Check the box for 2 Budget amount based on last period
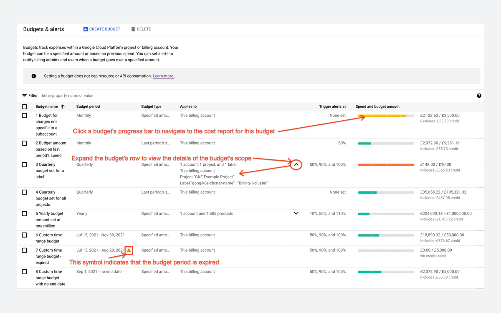 coord(25,143)
